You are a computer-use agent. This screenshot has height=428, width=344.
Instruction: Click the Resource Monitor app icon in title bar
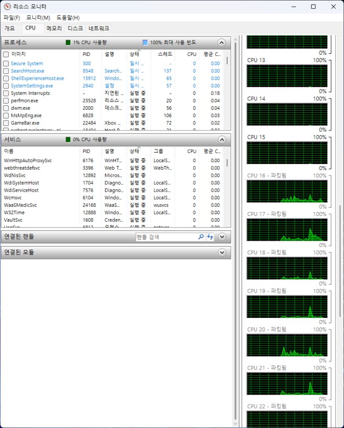[7, 7]
